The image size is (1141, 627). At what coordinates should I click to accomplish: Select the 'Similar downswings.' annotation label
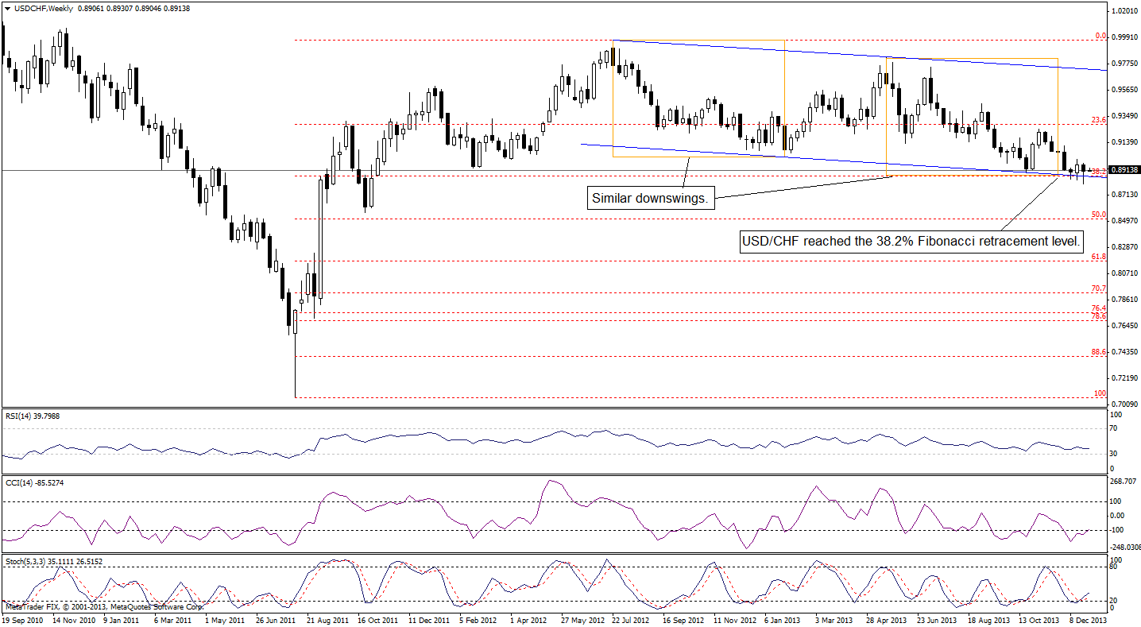tap(652, 199)
